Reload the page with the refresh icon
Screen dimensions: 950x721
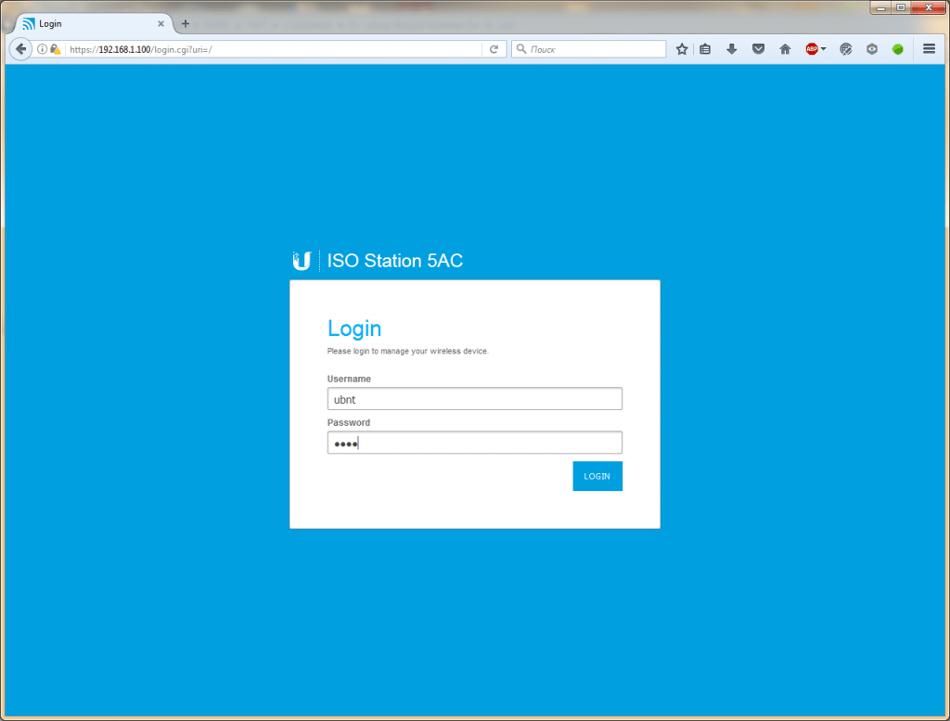(x=494, y=49)
